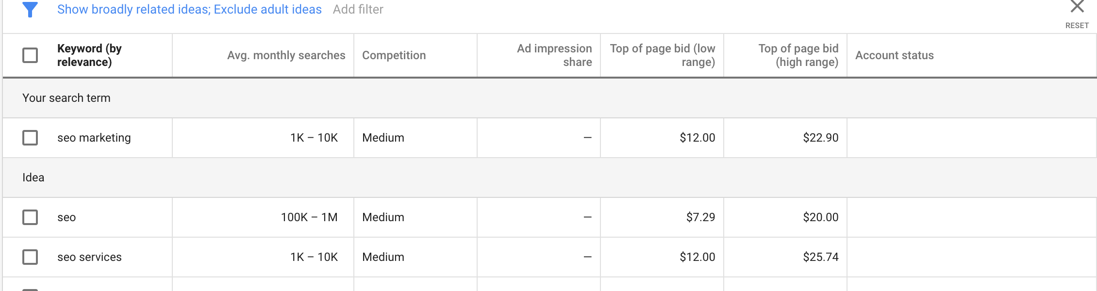The width and height of the screenshot is (1097, 291).
Task: Sort by Top of page bid low range
Action: pos(663,55)
